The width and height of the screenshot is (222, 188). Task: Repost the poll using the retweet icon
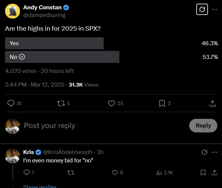pyautogui.click(x=61, y=103)
